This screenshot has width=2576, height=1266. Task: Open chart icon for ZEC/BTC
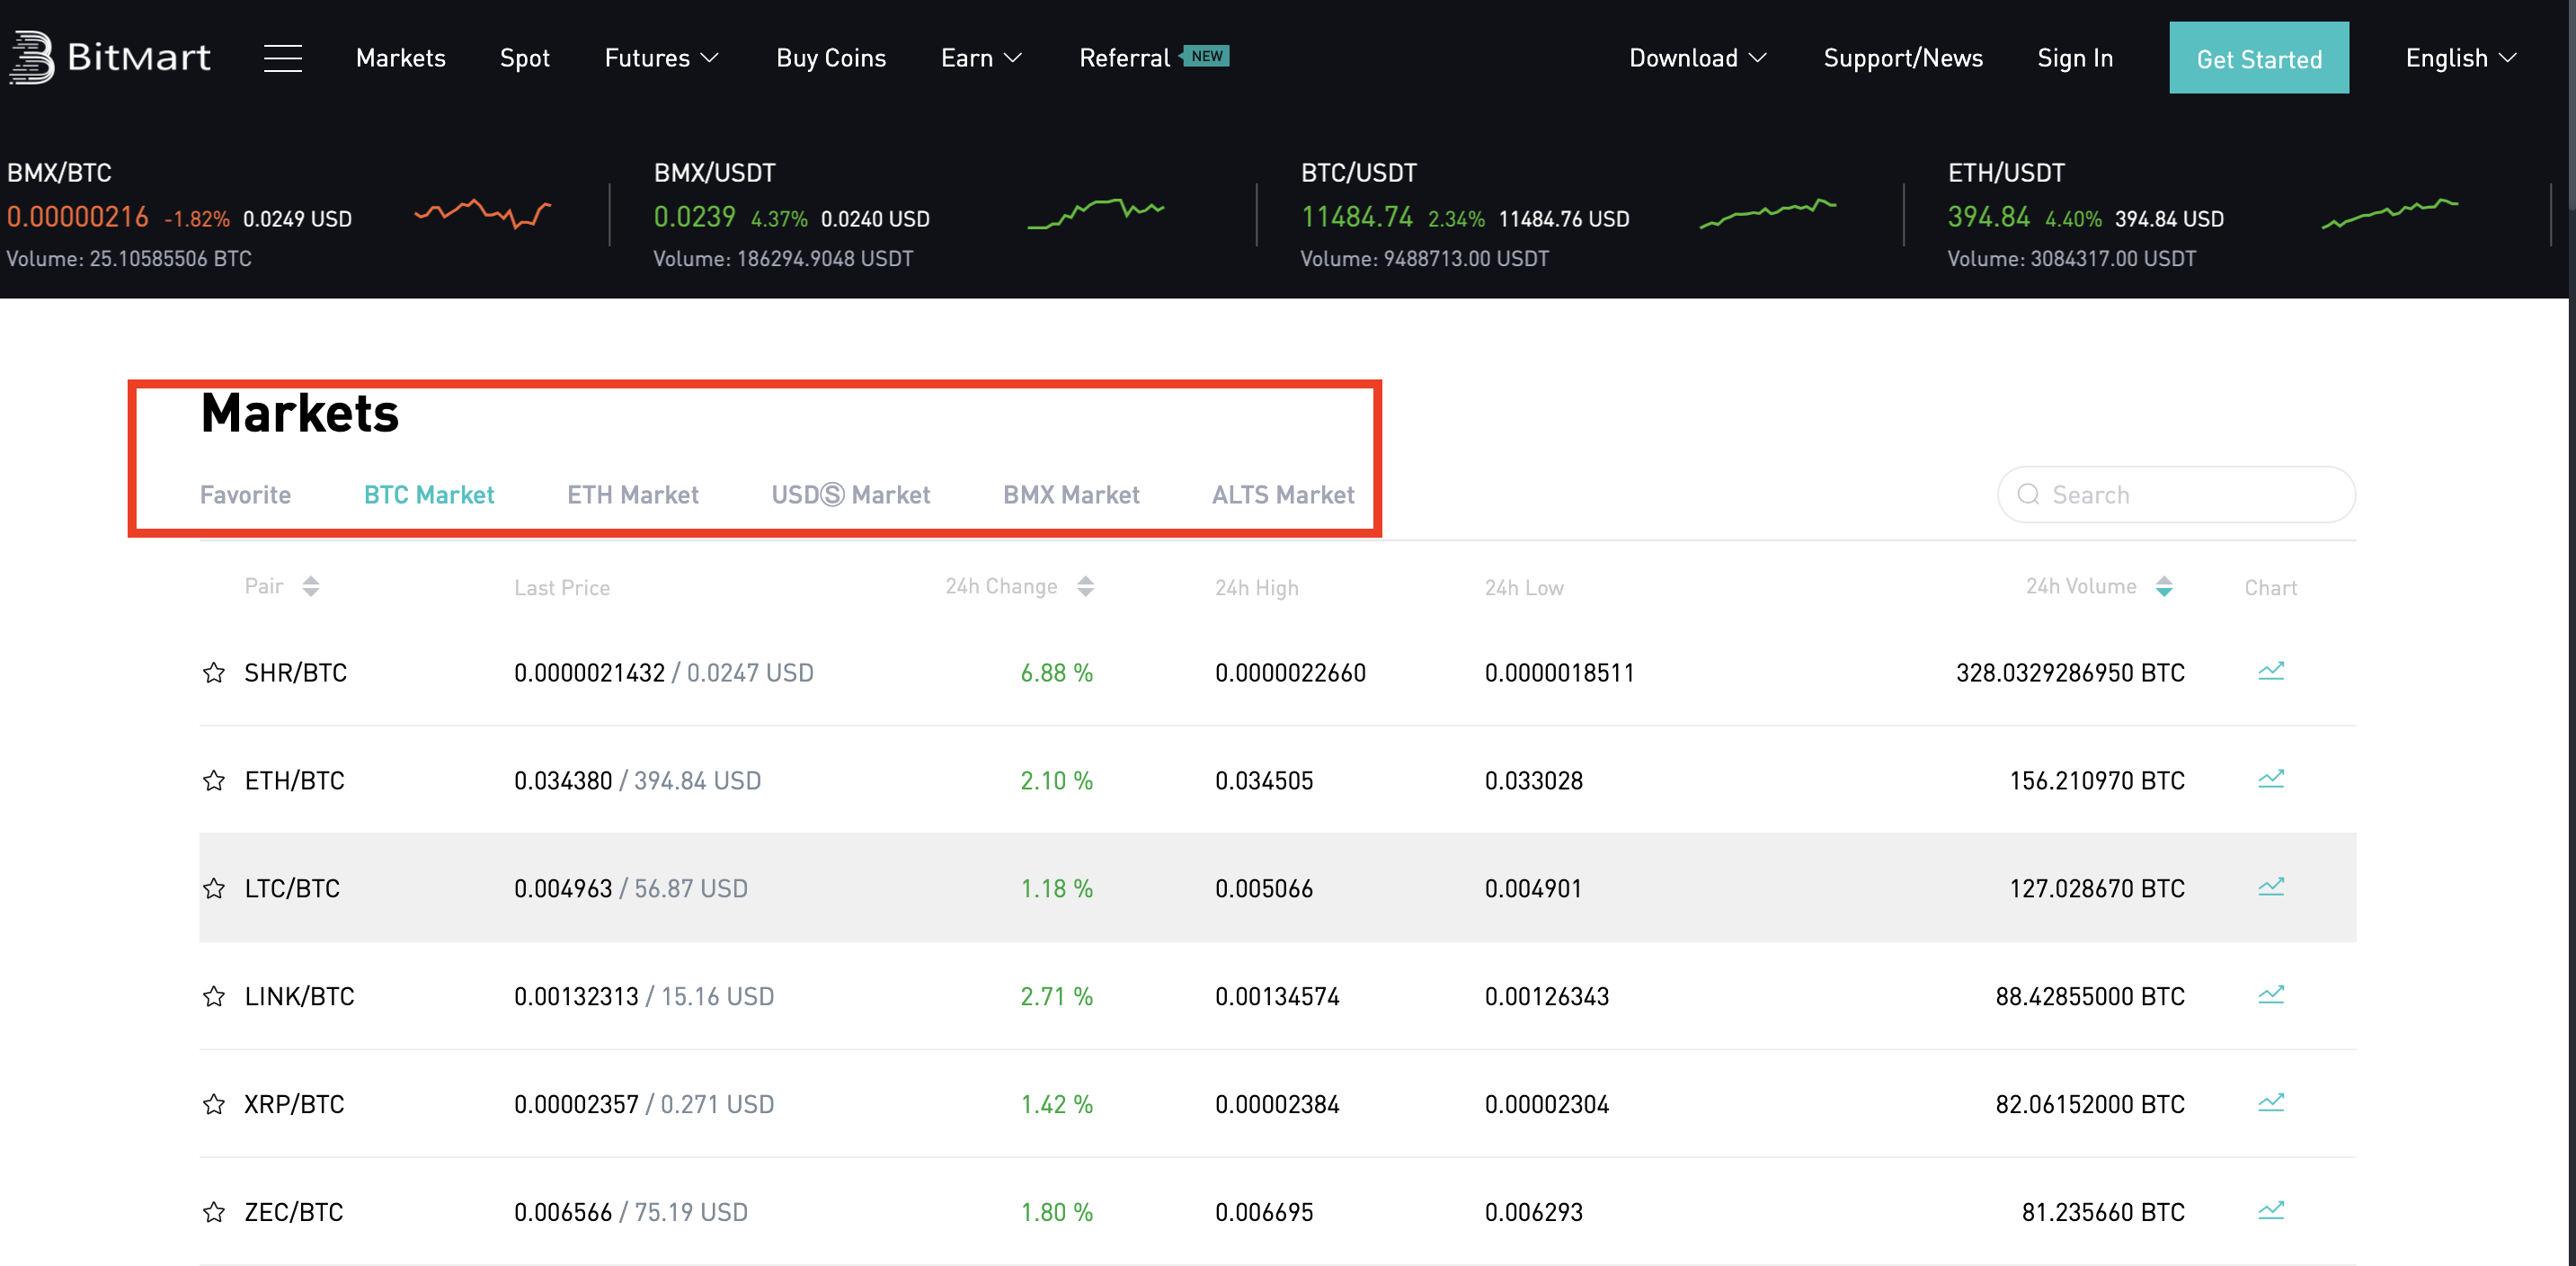point(2271,1211)
